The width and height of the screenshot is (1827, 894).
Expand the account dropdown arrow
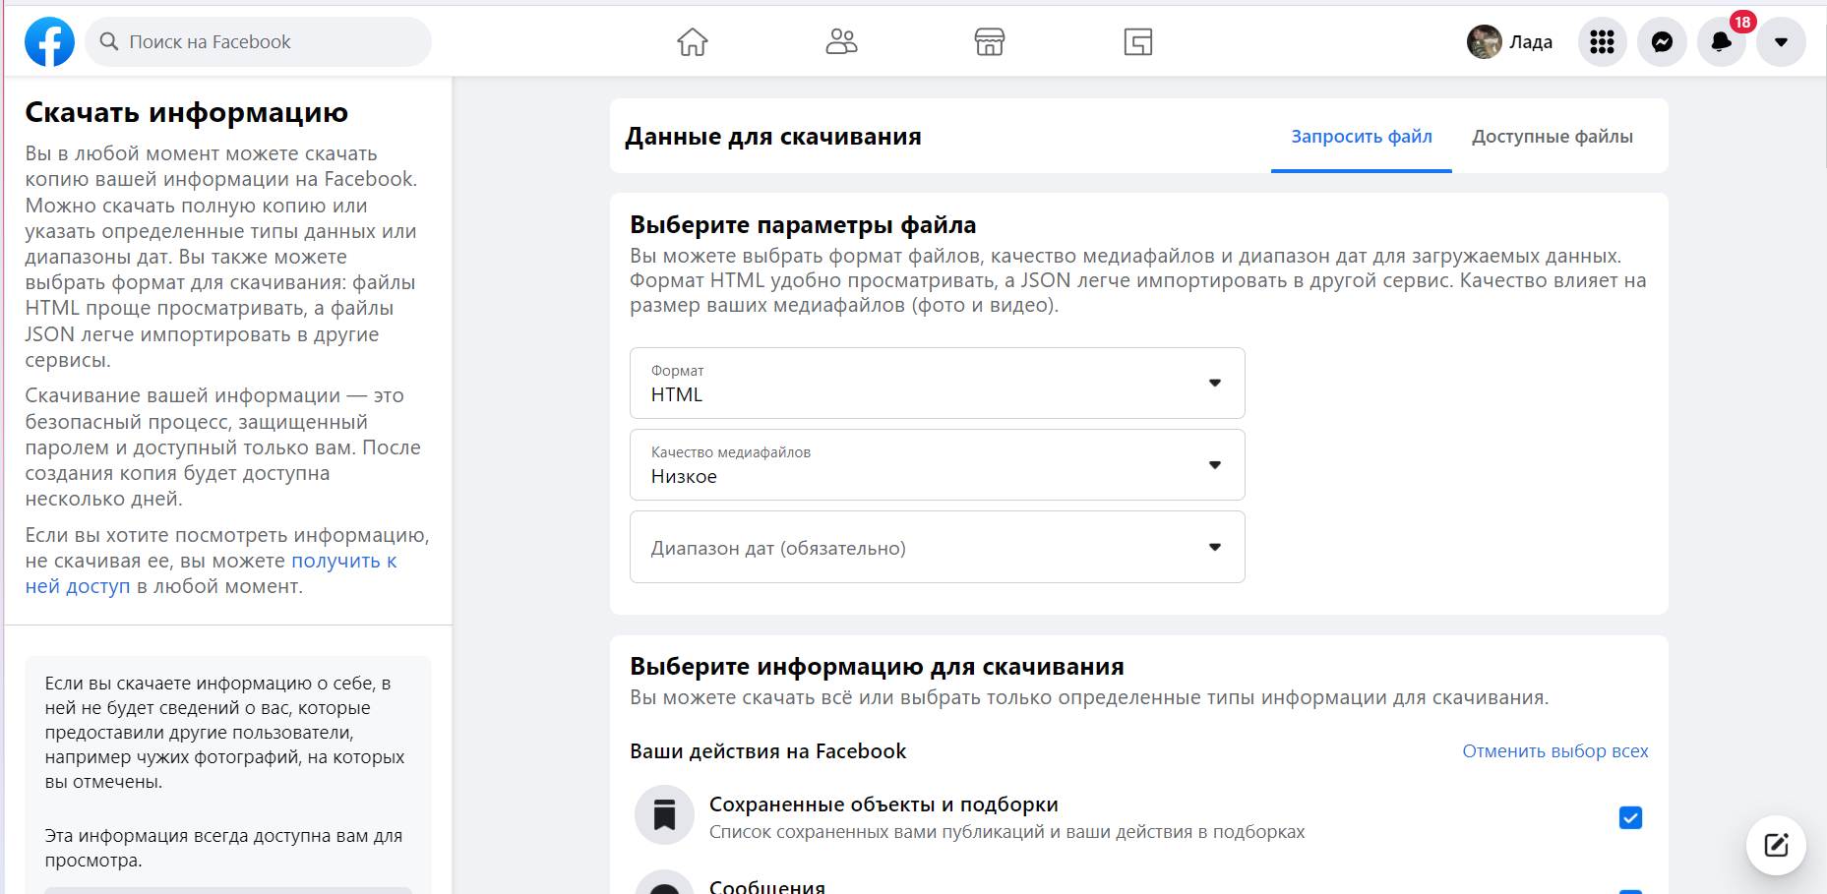click(x=1781, y=42)
